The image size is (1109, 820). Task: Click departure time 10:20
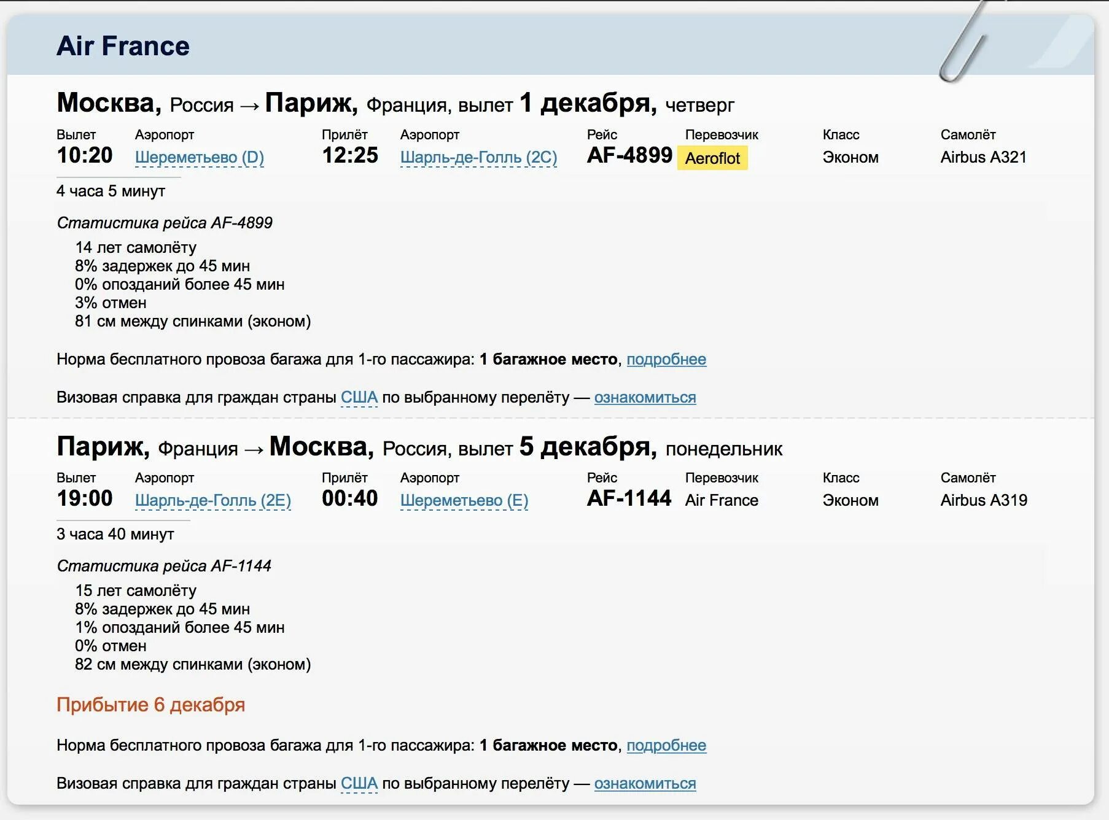(85, 155)
